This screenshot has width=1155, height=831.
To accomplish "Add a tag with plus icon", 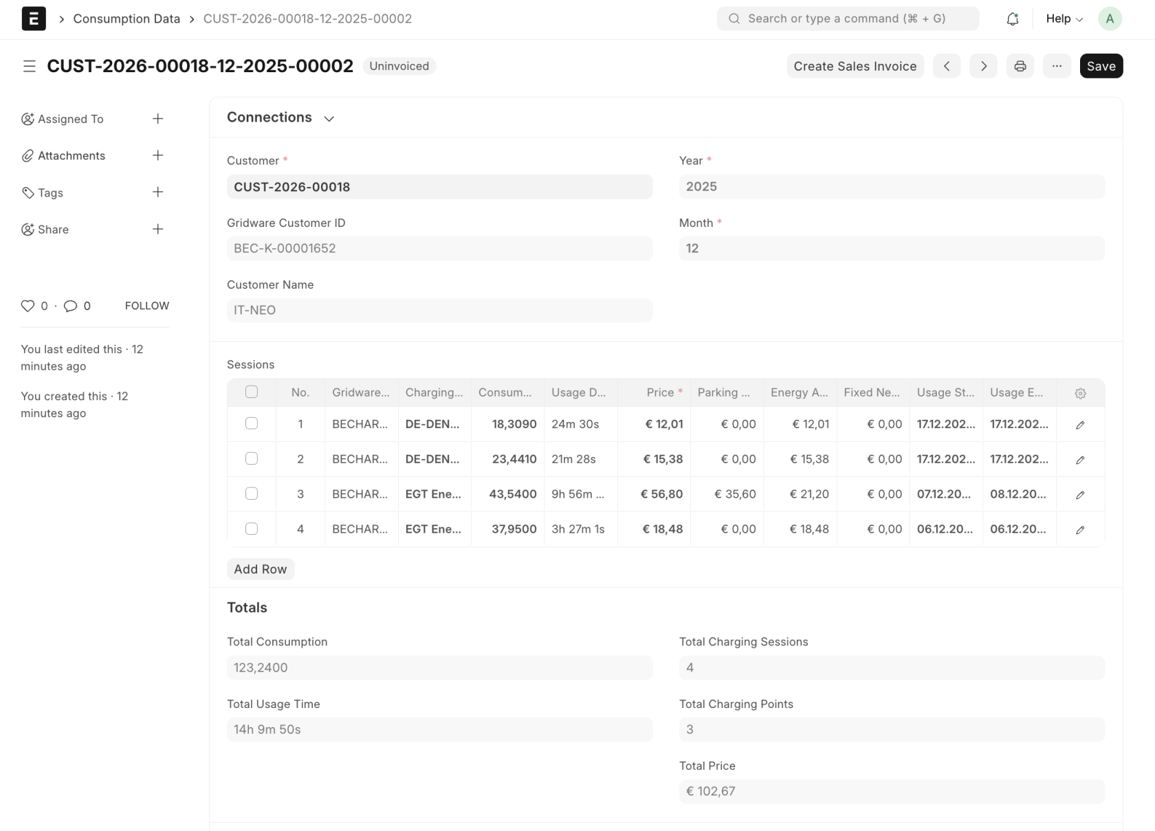I will pyautogui.click(x=158, y=192).
